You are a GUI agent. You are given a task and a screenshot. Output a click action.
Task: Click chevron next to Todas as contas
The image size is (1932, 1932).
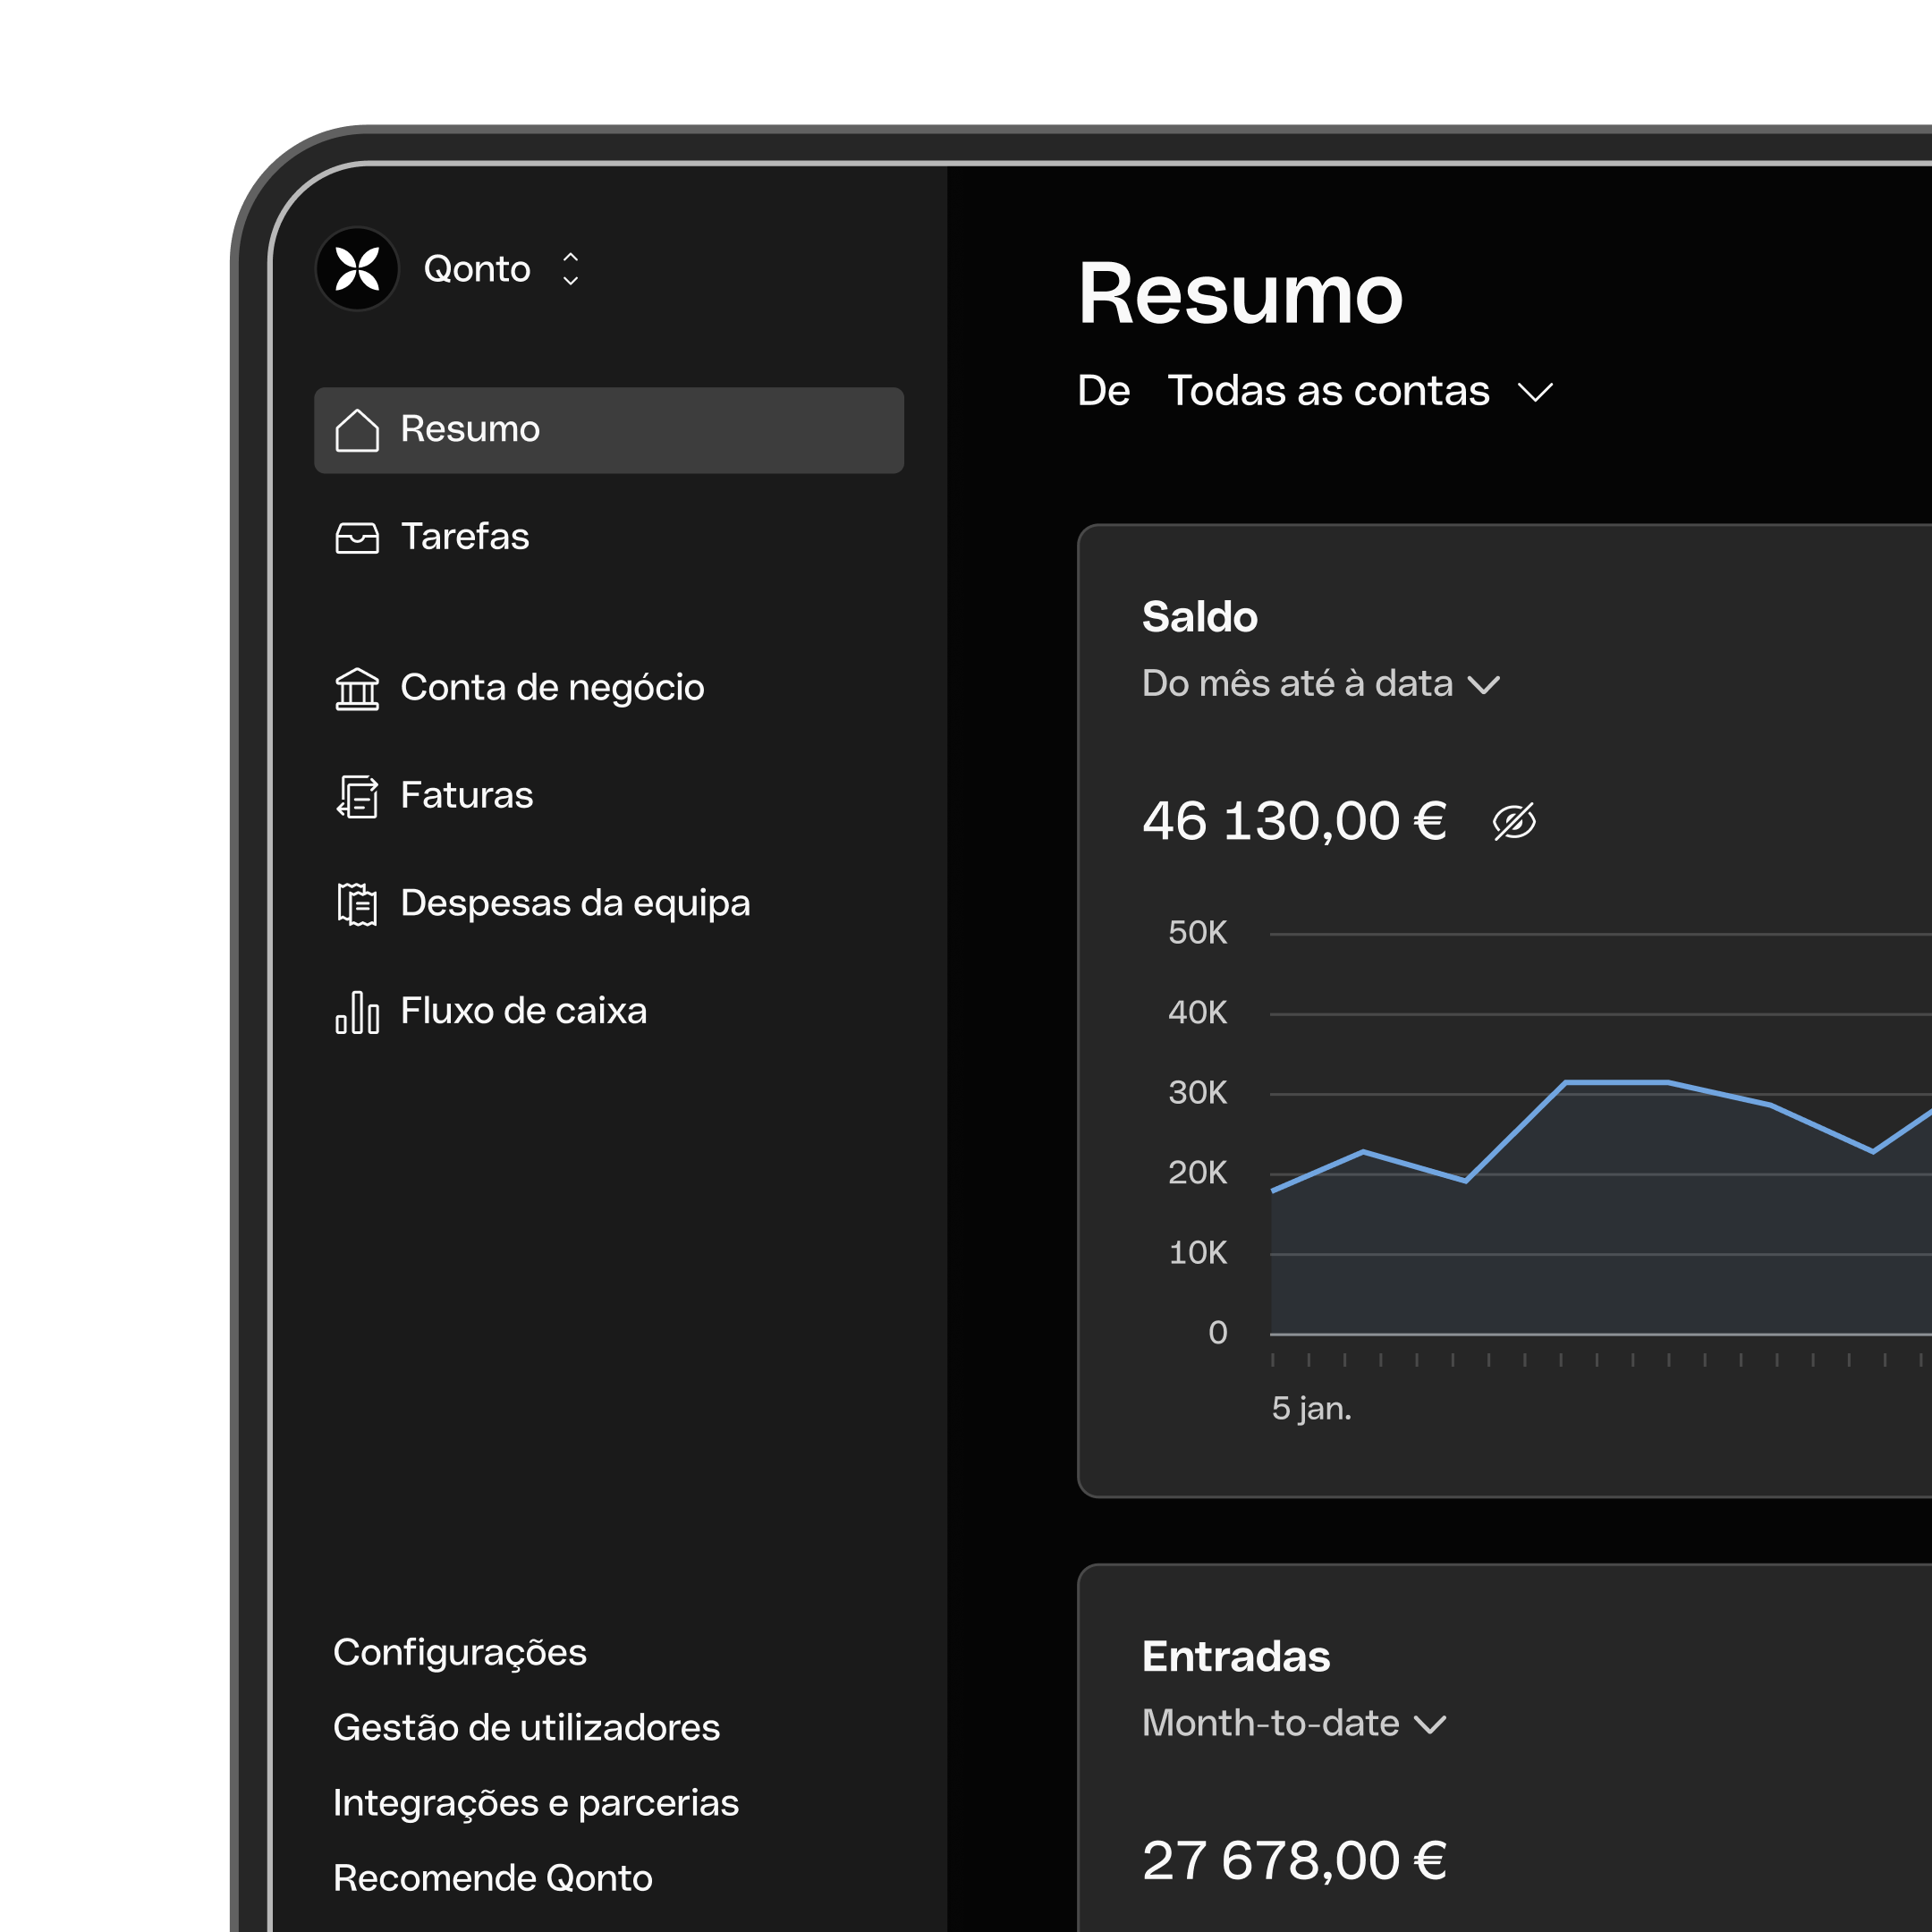1535,393
